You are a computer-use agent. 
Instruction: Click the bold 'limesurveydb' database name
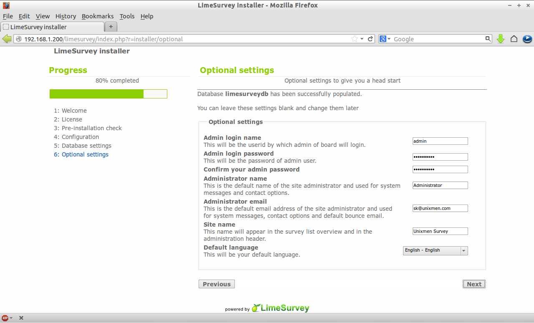click(247, 94)
